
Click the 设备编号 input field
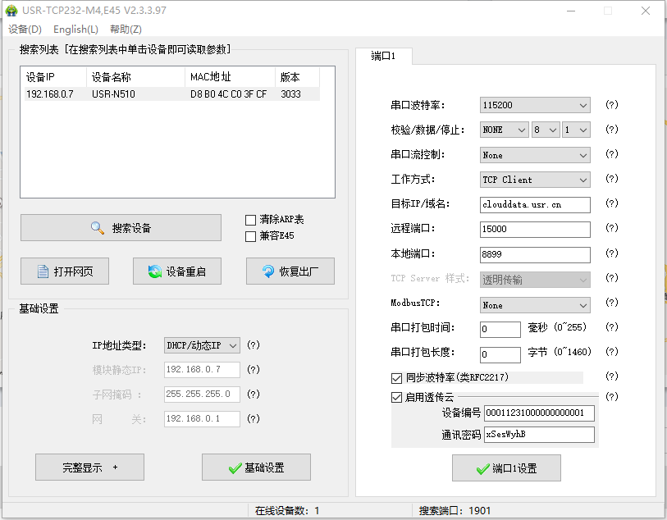click(x=539, y=413)
